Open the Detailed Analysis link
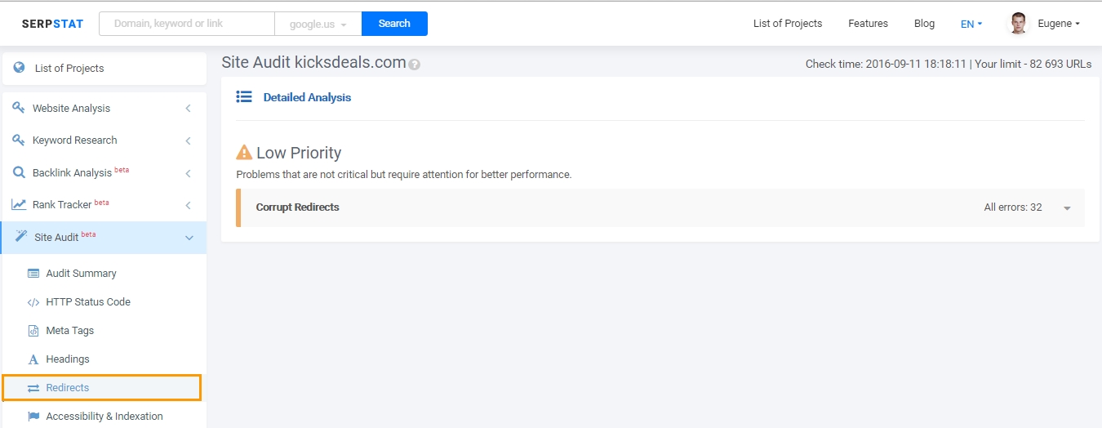The image size is (1102, 428). tap(307, 97)
